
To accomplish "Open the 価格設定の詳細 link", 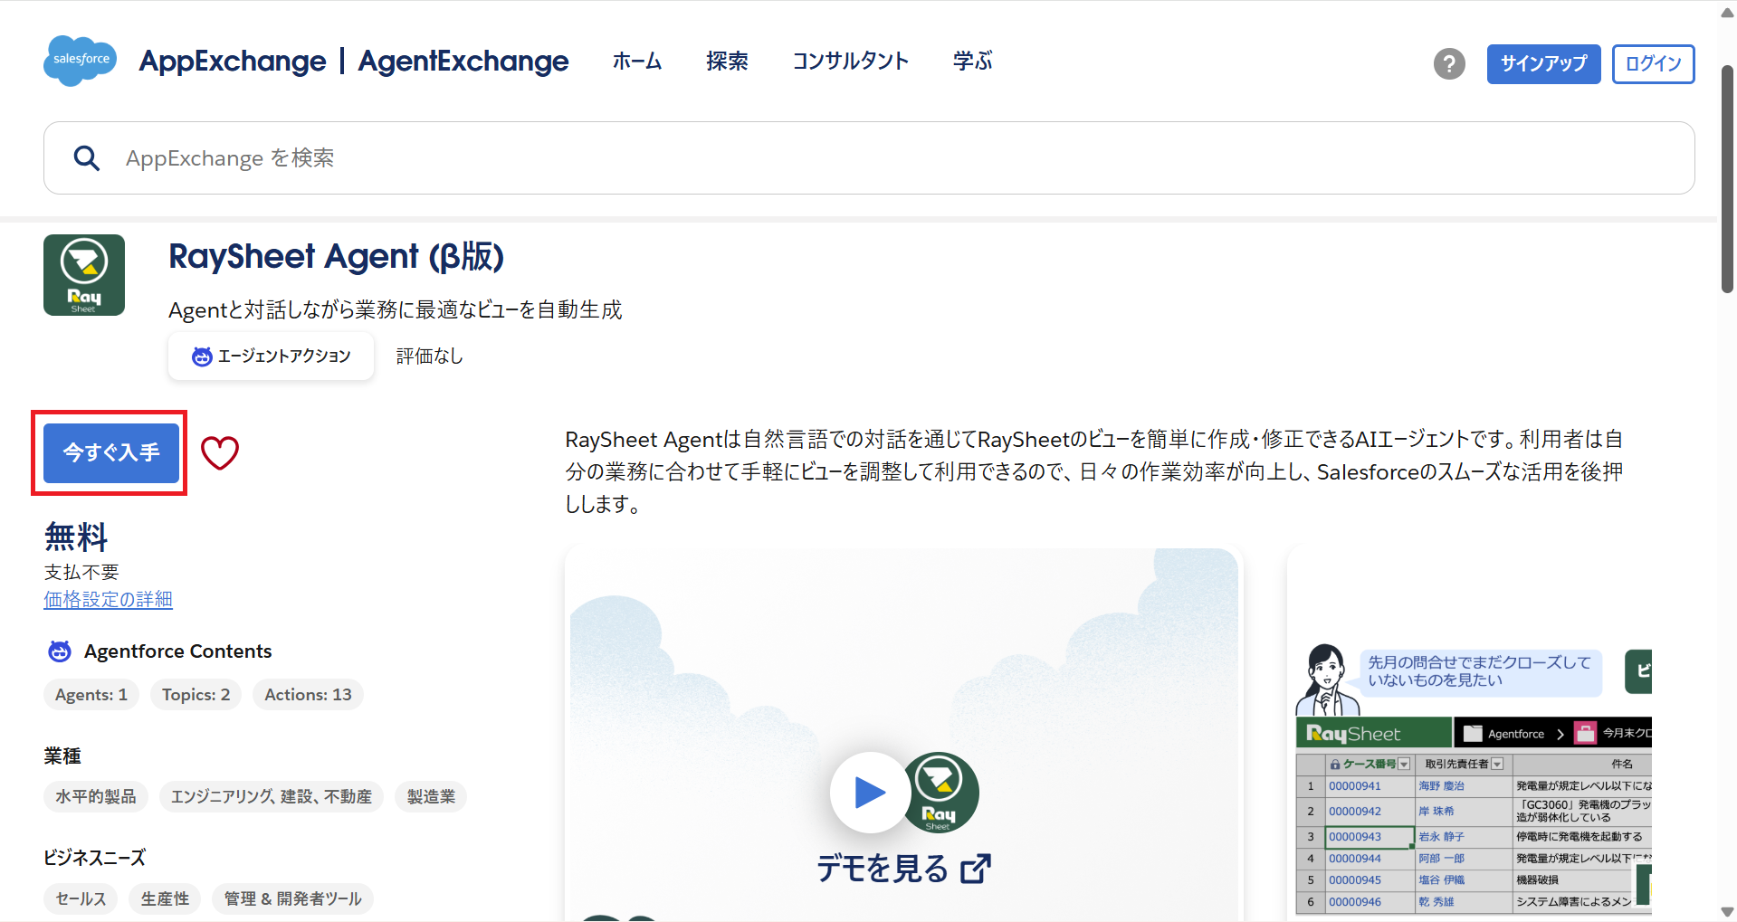I will (x=108, y=600).
